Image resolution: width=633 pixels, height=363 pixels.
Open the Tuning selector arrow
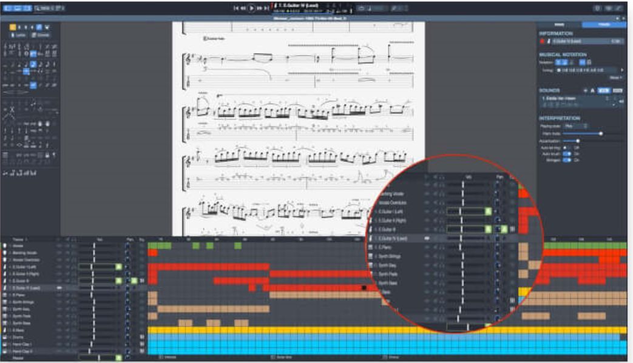point(621,70)
